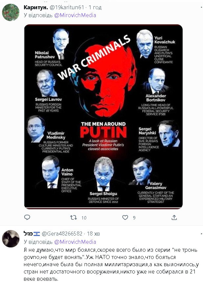Viewport: 203px width, 284px height.
Task: Click the reply speech bubble icon
Action: tap(27, 217)
